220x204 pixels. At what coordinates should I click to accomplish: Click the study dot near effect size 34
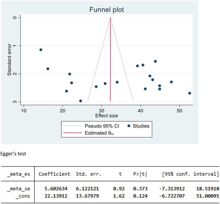tap(117, 82)
